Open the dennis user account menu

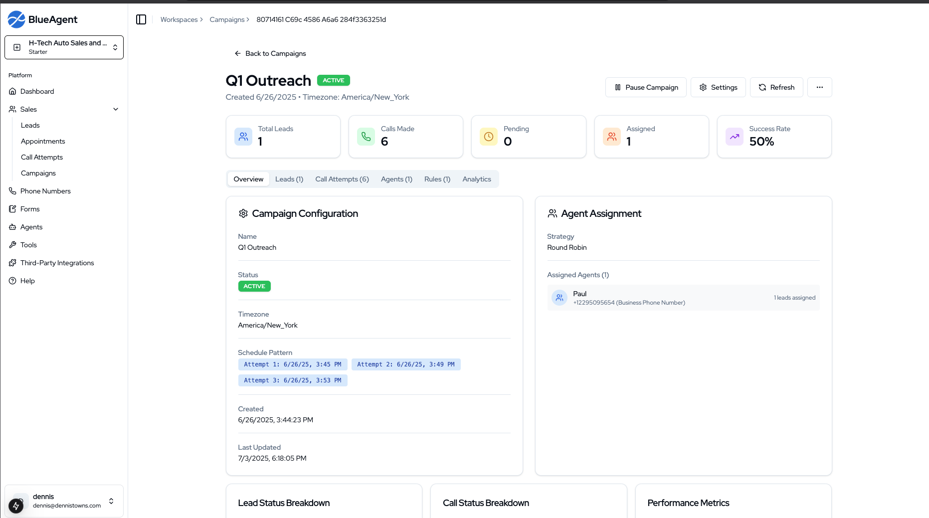[64, 501]
